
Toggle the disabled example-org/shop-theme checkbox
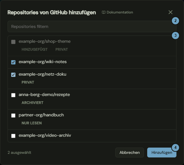13,42
